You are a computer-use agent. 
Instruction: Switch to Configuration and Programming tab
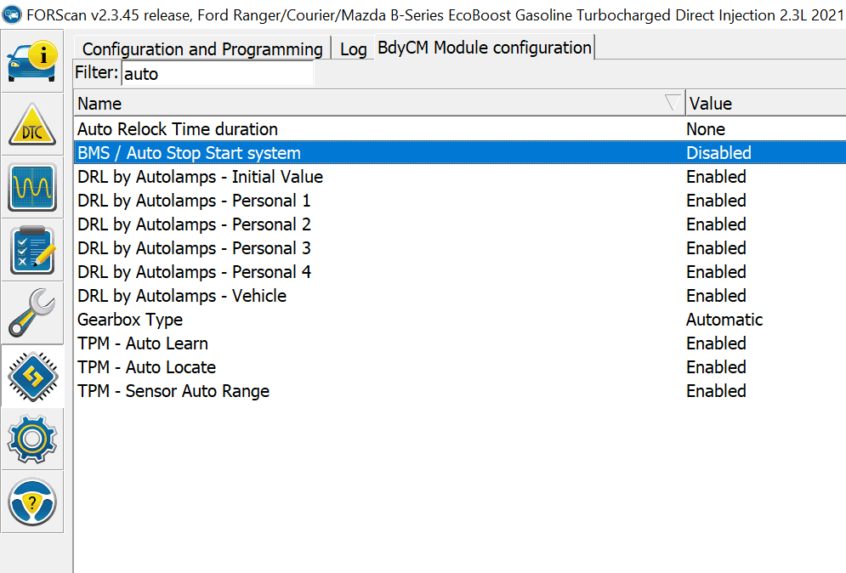(x=202, y=48)
